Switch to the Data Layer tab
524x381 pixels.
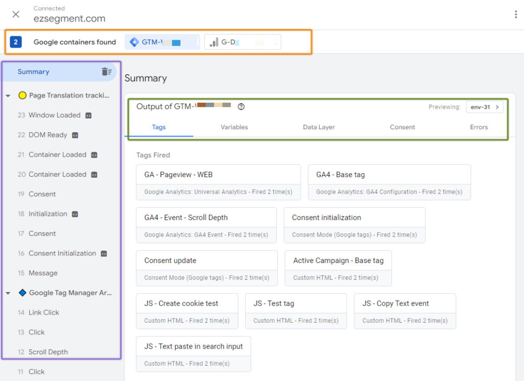319,127
